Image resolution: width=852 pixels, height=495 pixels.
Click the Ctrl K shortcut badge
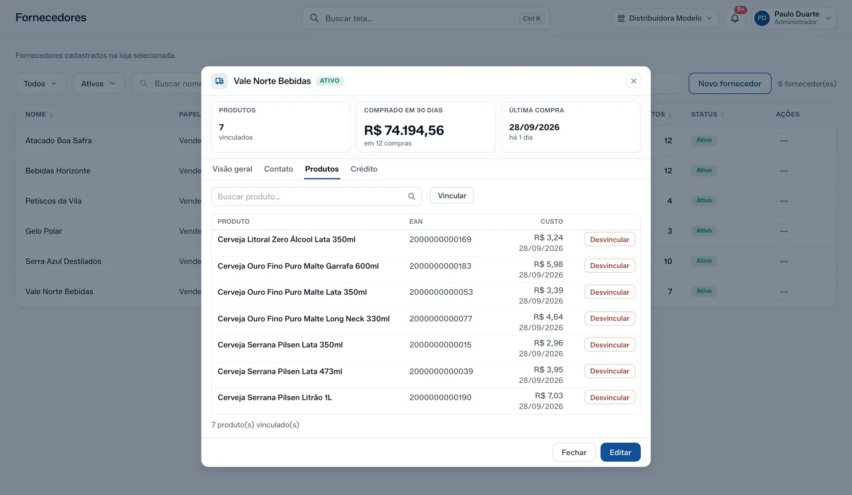[531, 18]
